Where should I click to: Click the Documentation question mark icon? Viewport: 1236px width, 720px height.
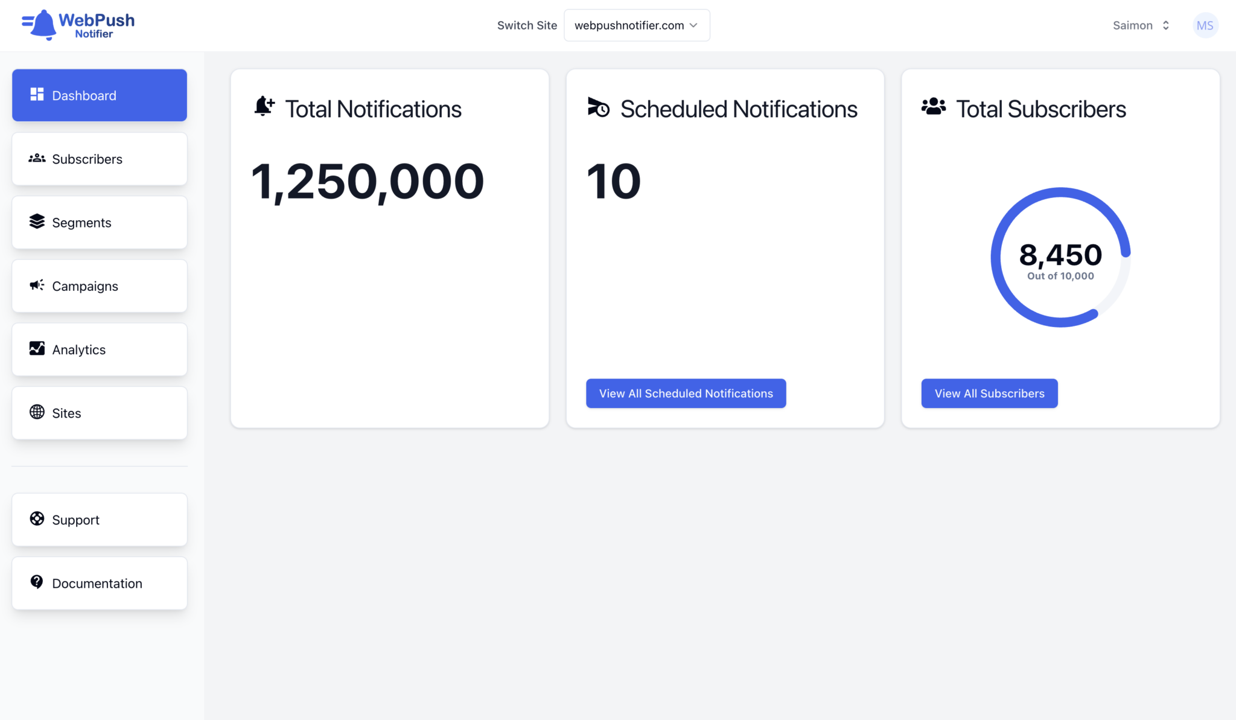coord(37,582)
